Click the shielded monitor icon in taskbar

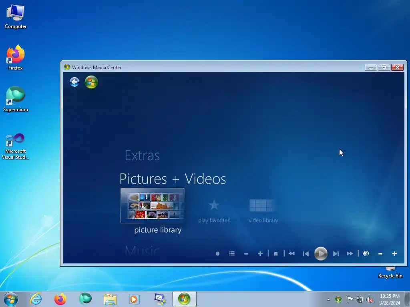click(x=159, y=299)
